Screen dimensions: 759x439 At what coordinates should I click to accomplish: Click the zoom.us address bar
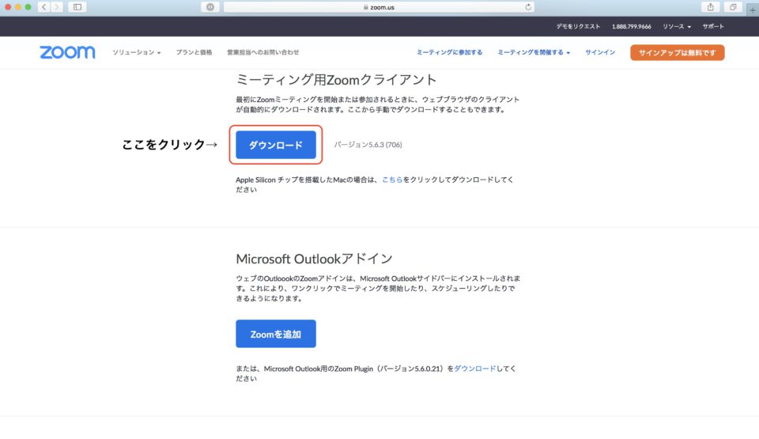[379, 7]
